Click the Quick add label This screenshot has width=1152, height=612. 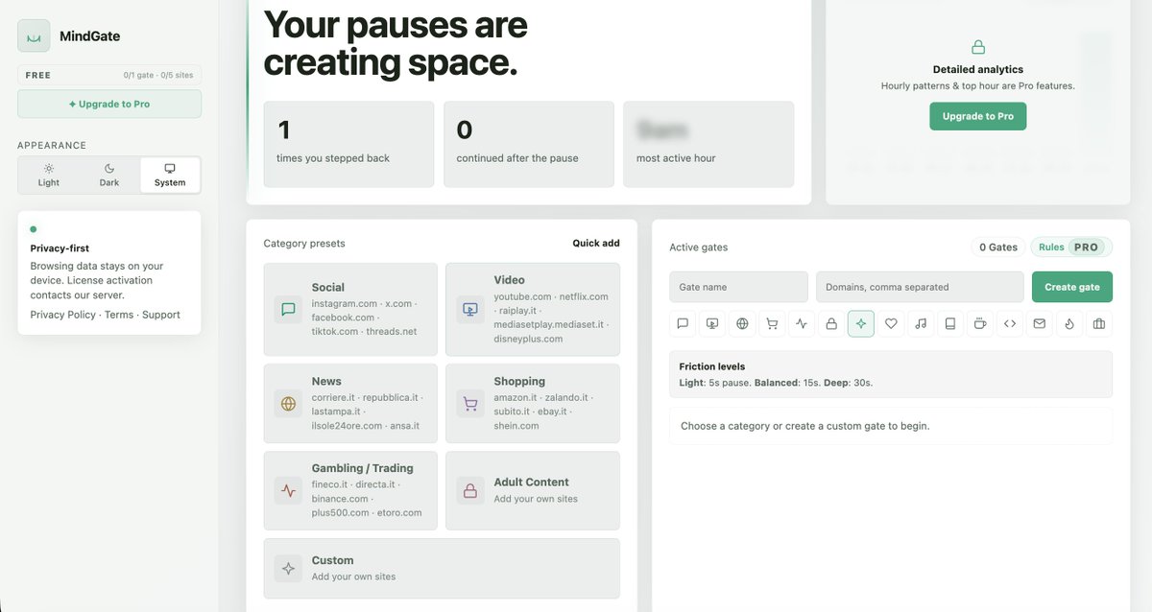[596, 244]
